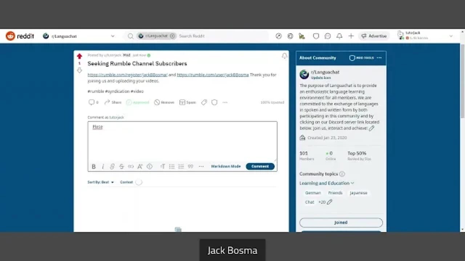The image size is (465, 261).
Task: Click the Joined button
Action: point(341,223)
